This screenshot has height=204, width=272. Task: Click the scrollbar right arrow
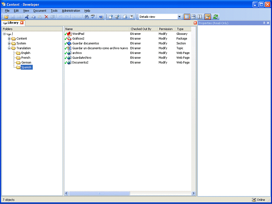193,193
